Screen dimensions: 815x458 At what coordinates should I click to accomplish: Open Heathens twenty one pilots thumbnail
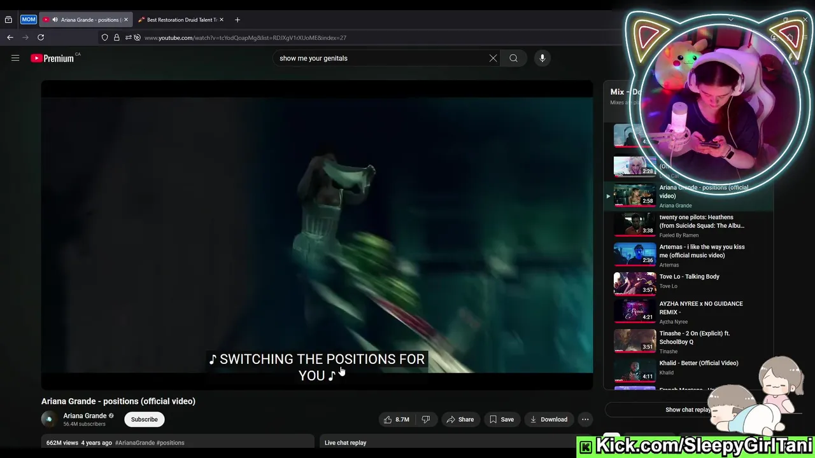pyautogui.click(x=635, y=223)
